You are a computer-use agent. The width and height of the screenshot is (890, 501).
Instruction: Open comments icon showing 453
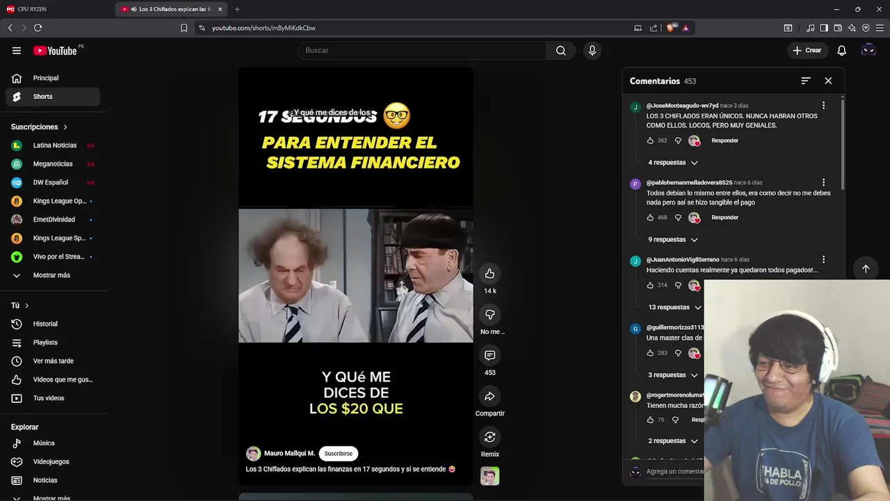point(489,356)
